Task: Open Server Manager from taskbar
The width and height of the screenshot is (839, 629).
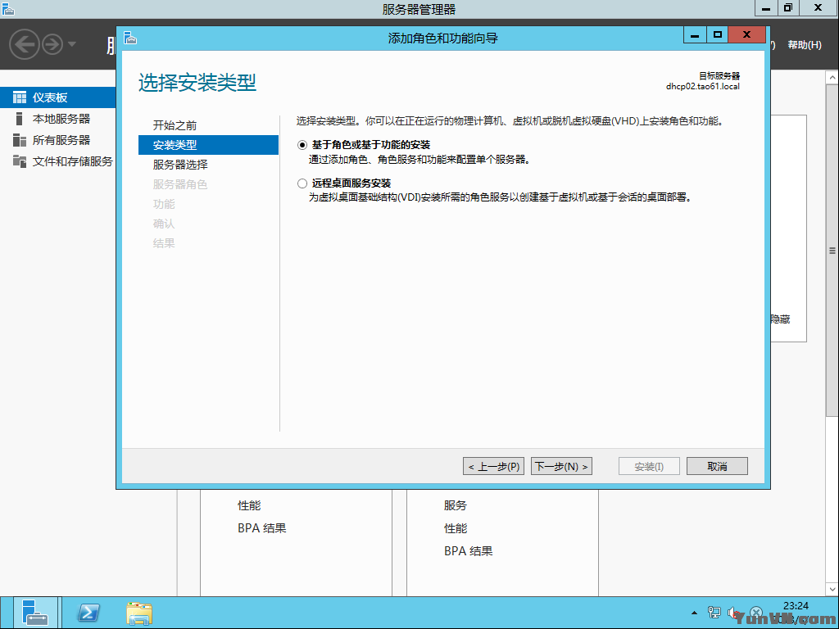Action: coord(35,613)
